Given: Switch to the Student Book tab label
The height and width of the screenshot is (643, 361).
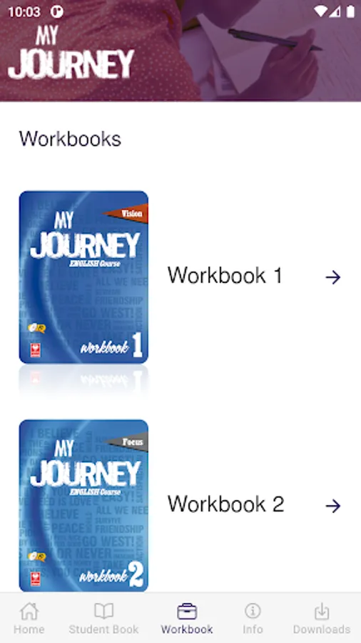Looking at the screenshot, I should click(x=103, y=629).
